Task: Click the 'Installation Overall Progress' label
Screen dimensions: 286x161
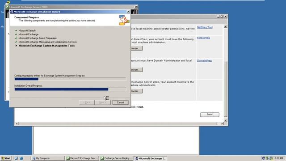Action: [x=28, y=85]
